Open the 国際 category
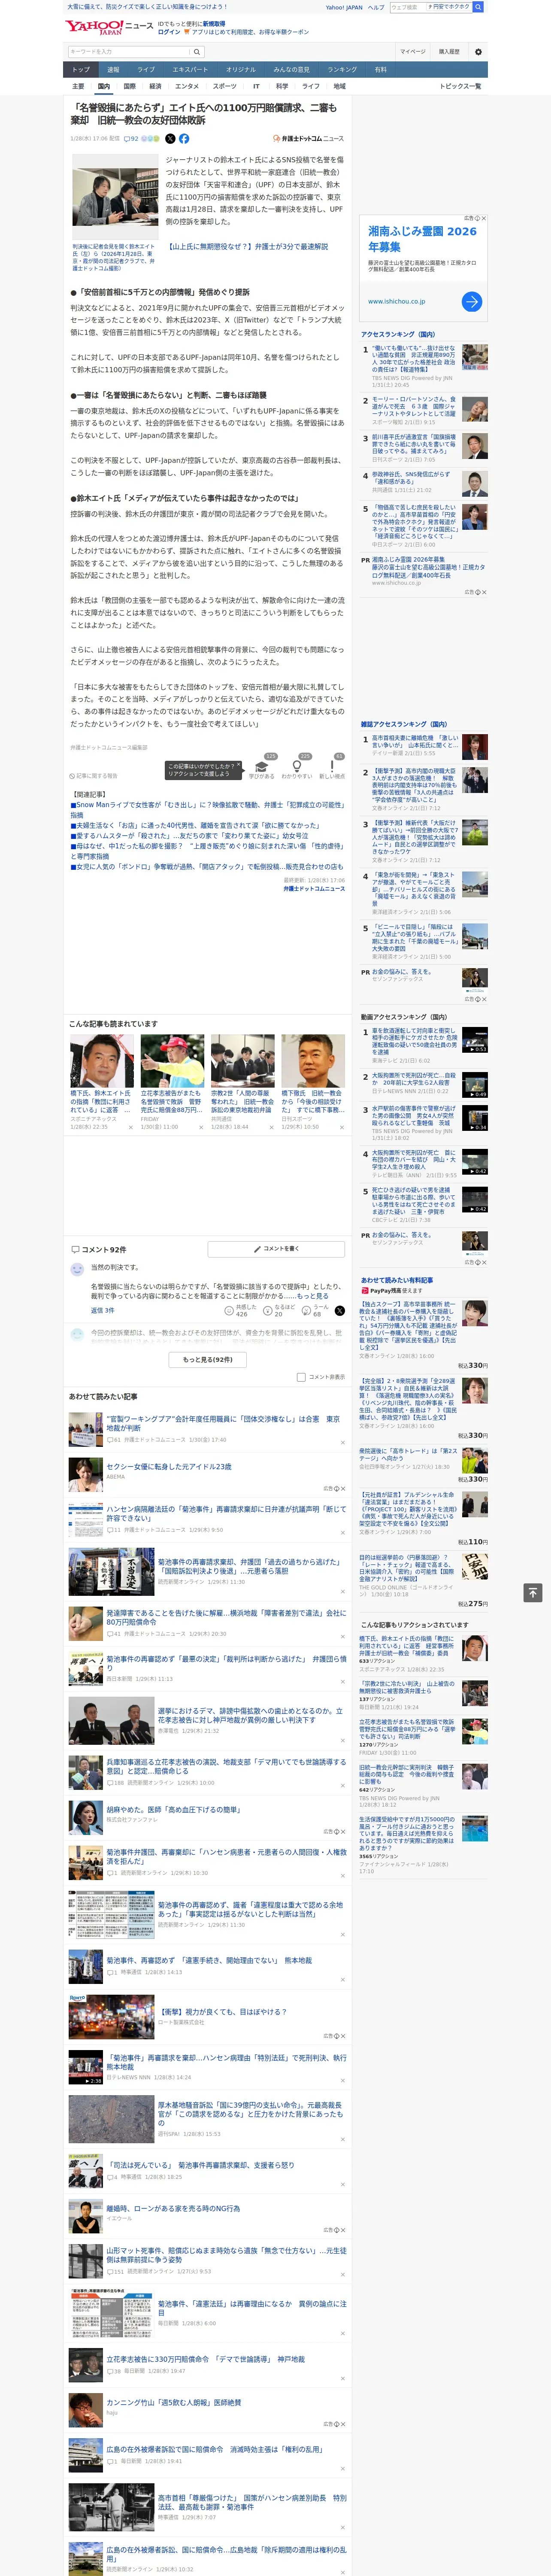551x2576 pixels. (129, 86)
